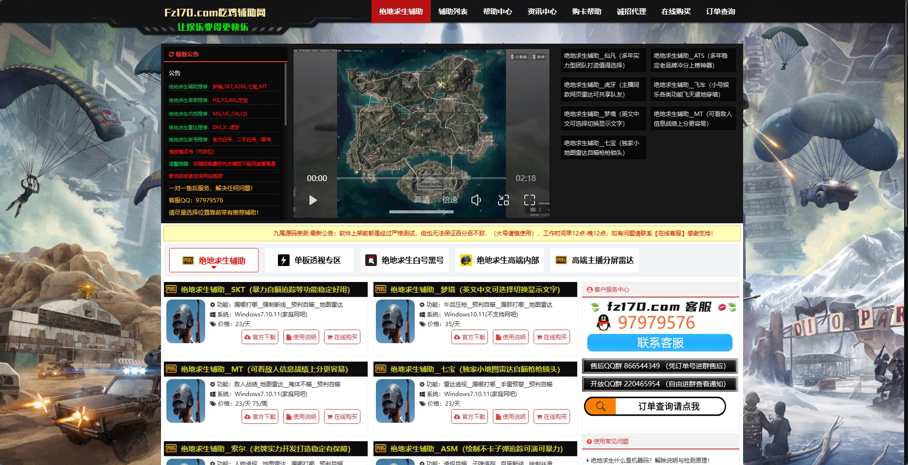Play the map video
908x465 pixels.
pos(313,200)
